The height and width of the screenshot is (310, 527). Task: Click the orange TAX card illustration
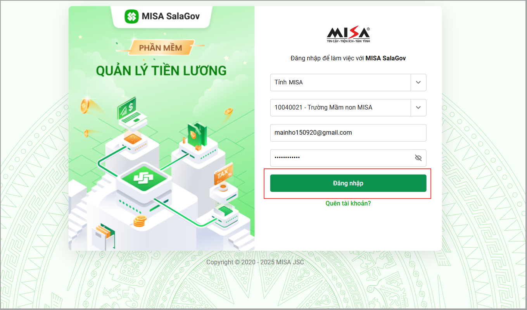[x=223, y=174]
